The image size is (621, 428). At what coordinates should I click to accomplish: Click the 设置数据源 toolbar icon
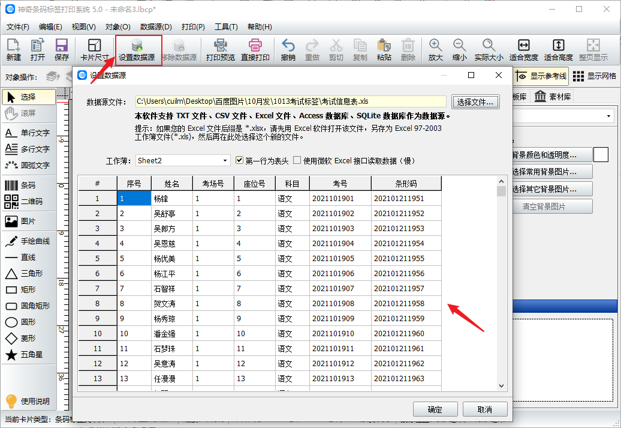point(137,50)
